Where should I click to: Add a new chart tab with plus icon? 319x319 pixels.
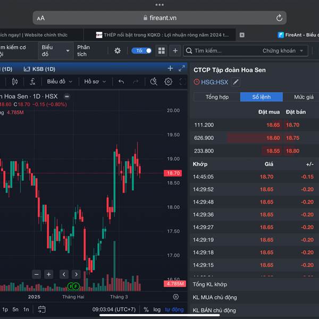[170, 69]
